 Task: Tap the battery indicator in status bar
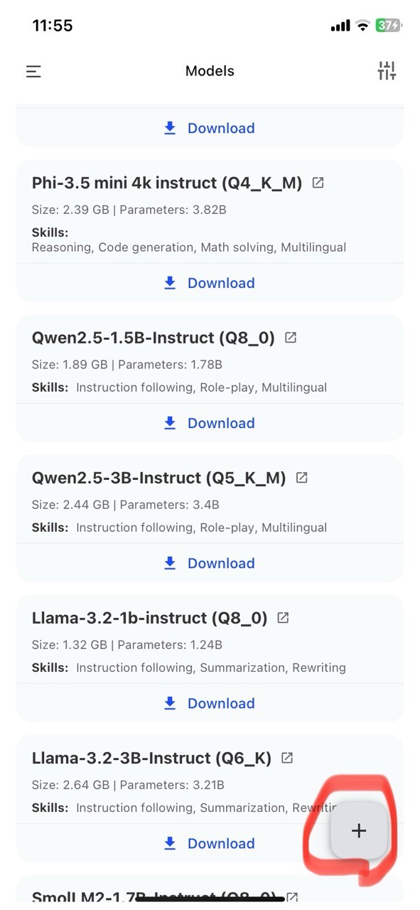coord(389,26)
